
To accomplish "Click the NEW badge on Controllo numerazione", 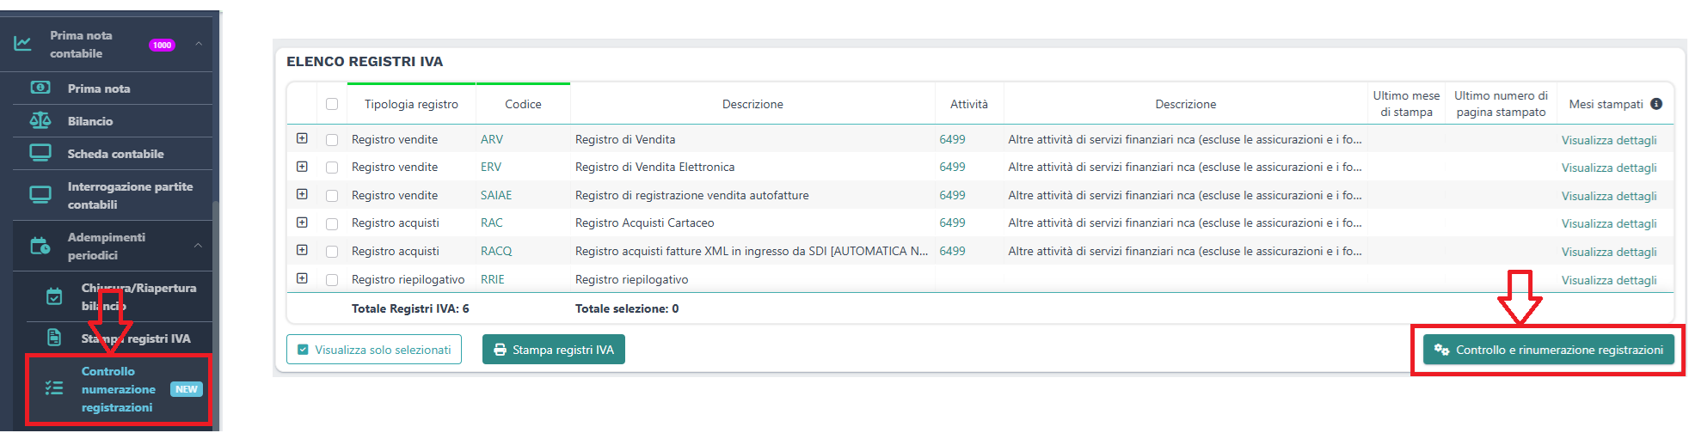I will point(187,389).
